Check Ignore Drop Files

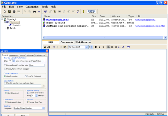(28, 102)
